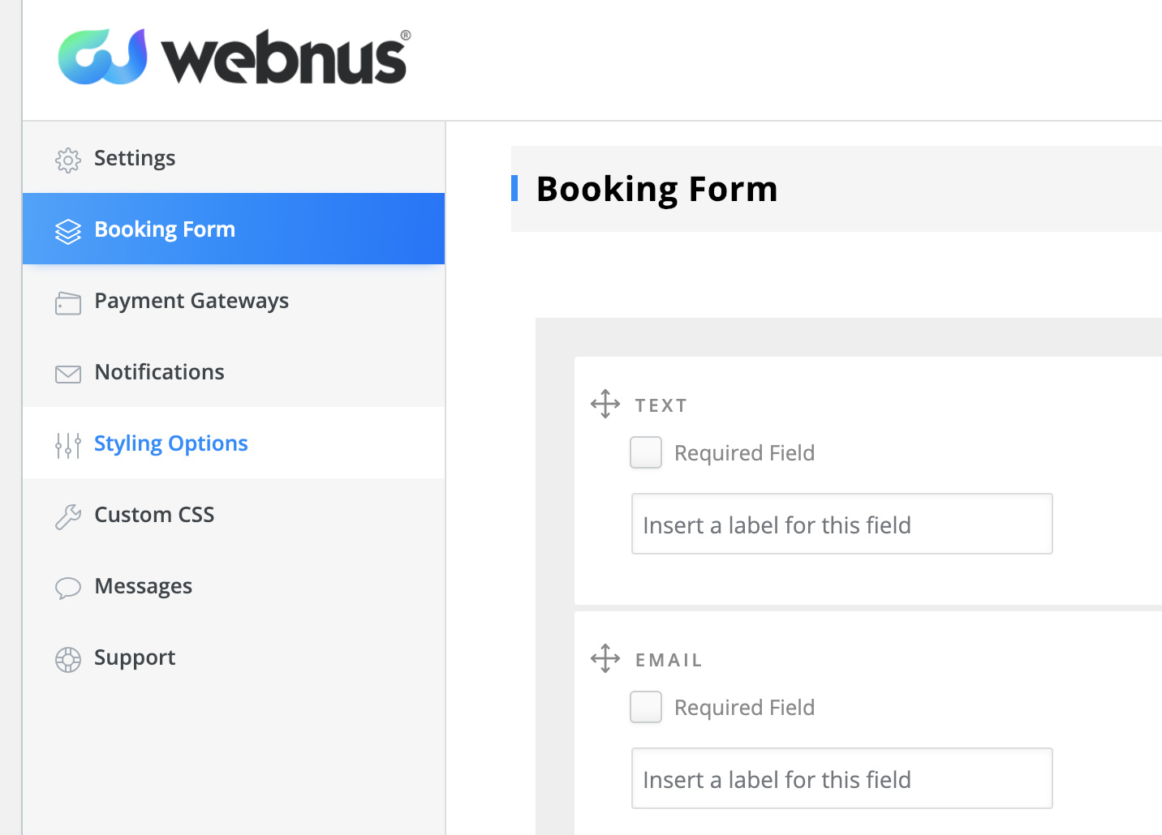Click the Settings gear icon

68,160
